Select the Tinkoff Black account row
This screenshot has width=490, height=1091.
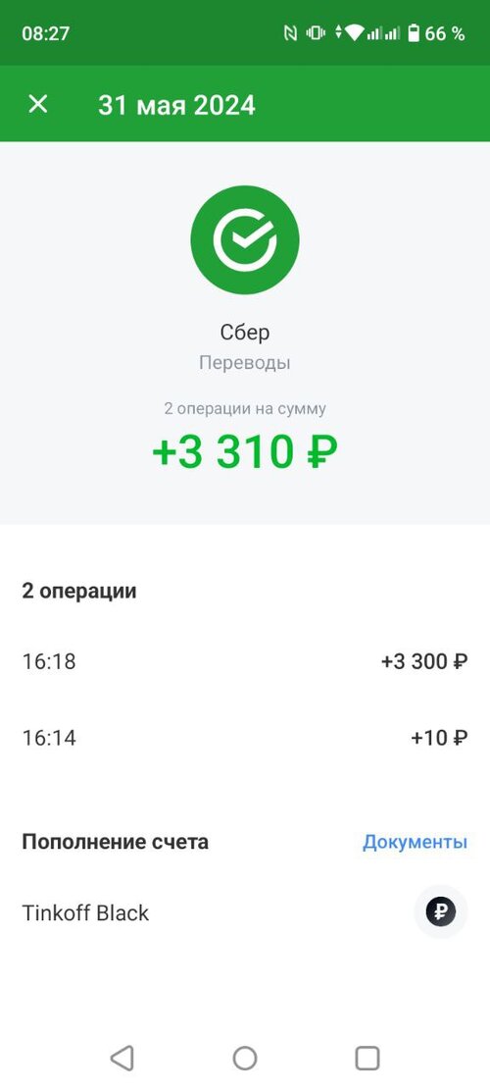[245, 912]
